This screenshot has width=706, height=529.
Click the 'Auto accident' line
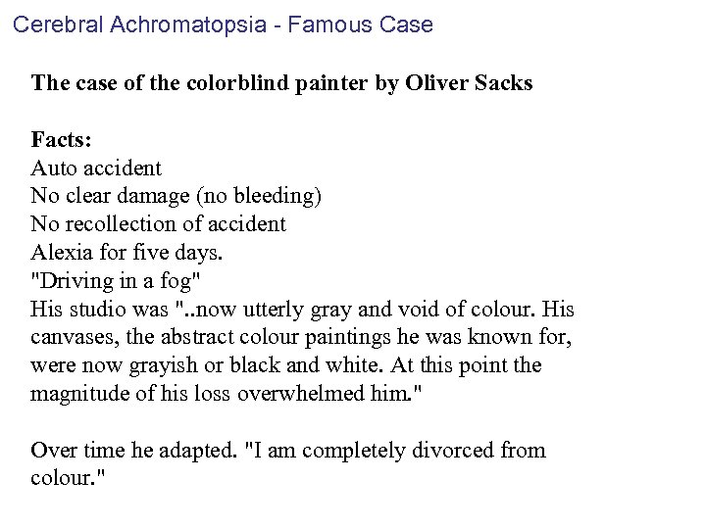pyautogui.click(x=96, y=167)
